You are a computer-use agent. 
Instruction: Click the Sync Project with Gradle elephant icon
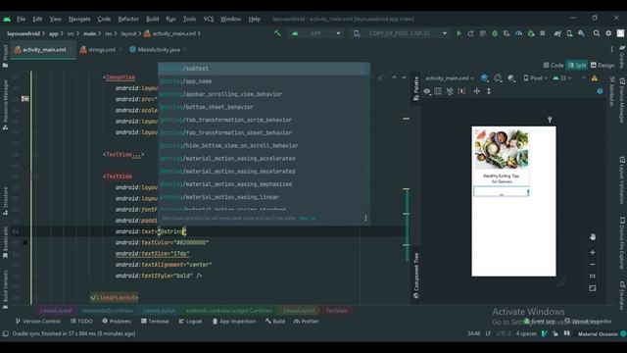[x=557, y=33]
